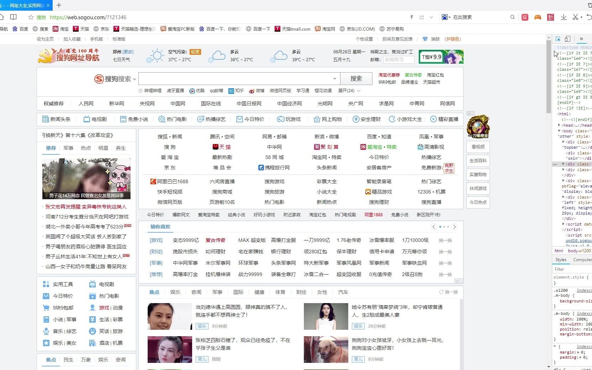Open 新闻头条 category icon

point(46,119)
